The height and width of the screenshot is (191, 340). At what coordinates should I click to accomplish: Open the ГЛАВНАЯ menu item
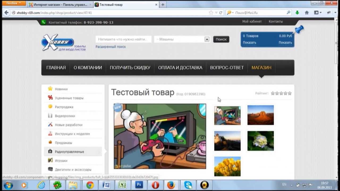coord(56,68)
